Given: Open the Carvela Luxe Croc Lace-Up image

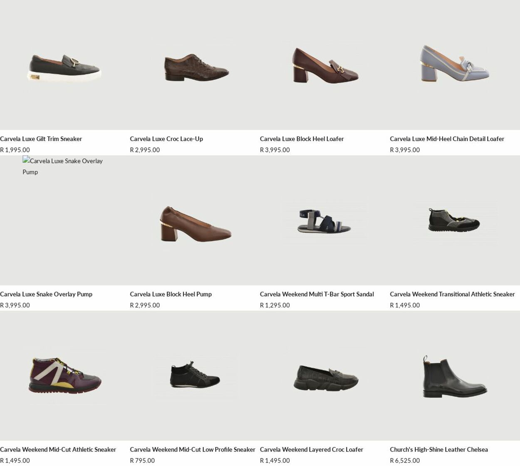Looking at the screenshot, I should [x=195, y=65].
